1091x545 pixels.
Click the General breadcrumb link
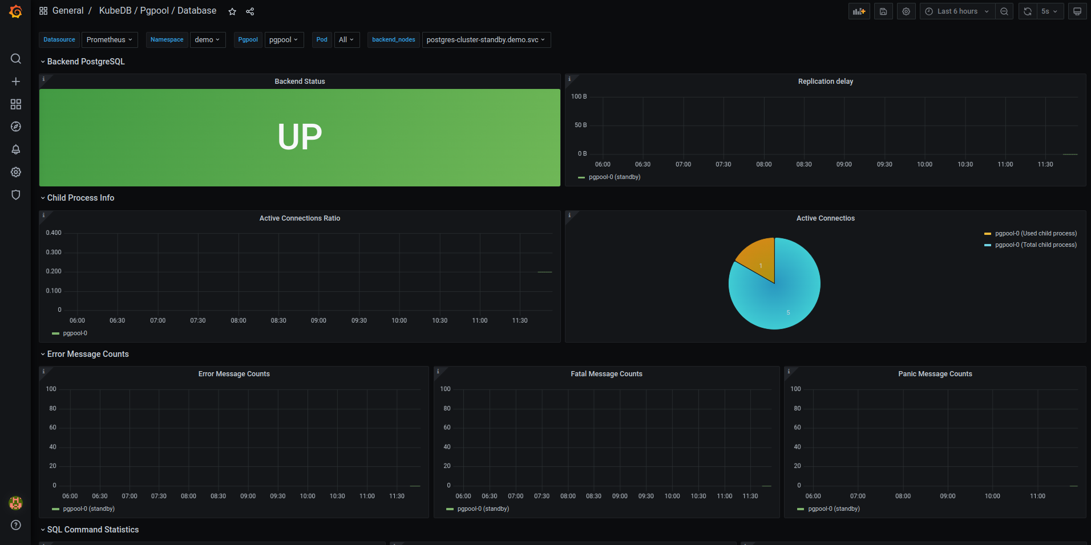pyautogui.click(x=68, y=10)
